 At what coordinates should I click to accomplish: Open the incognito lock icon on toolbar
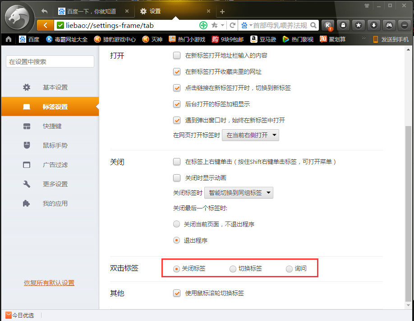[343, 25]
